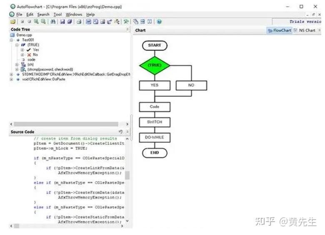
Task: Click the red X icon beside No
Action: (29, 55)
